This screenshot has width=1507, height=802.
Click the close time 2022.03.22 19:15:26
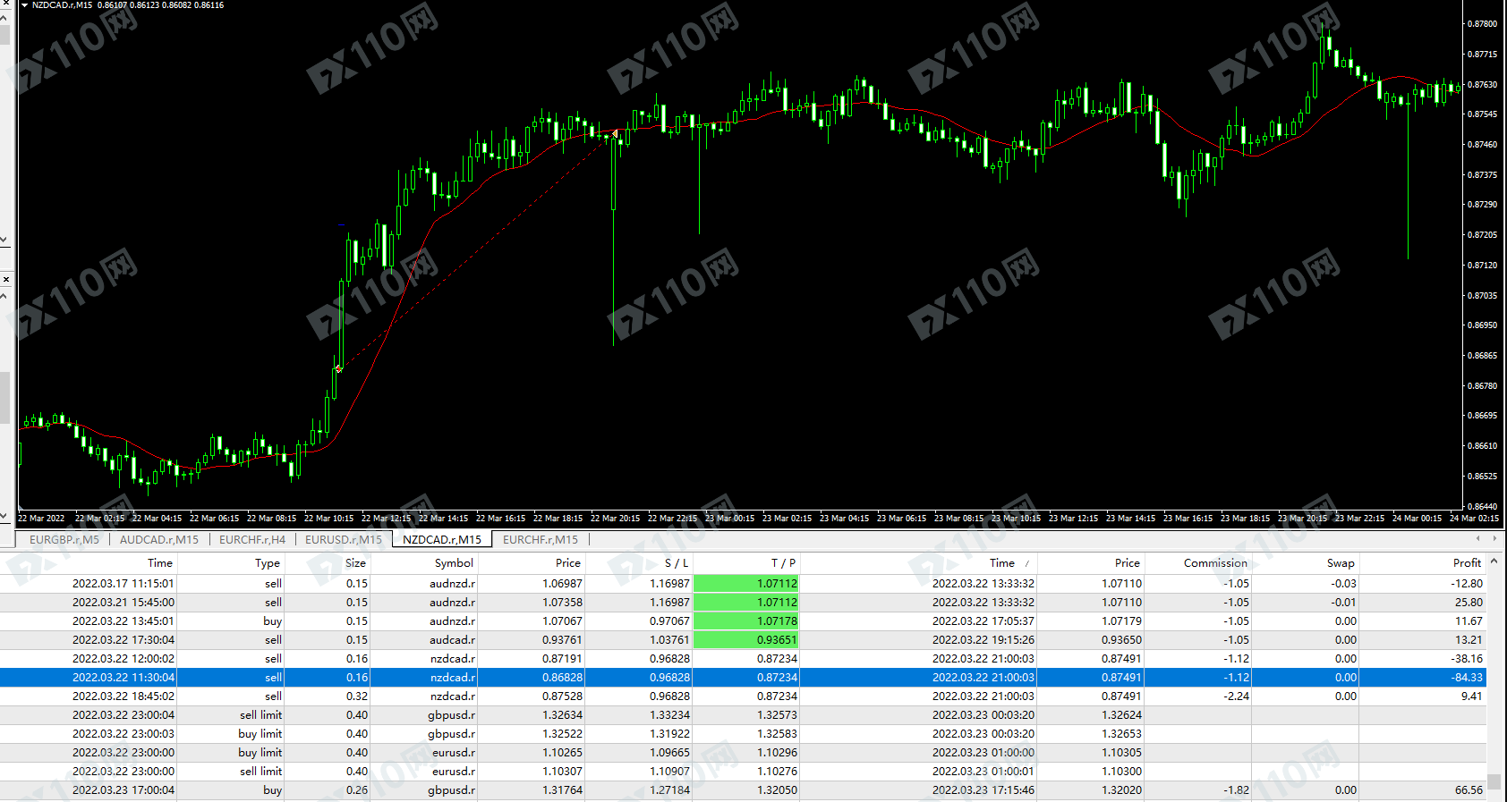click(983, 639)
